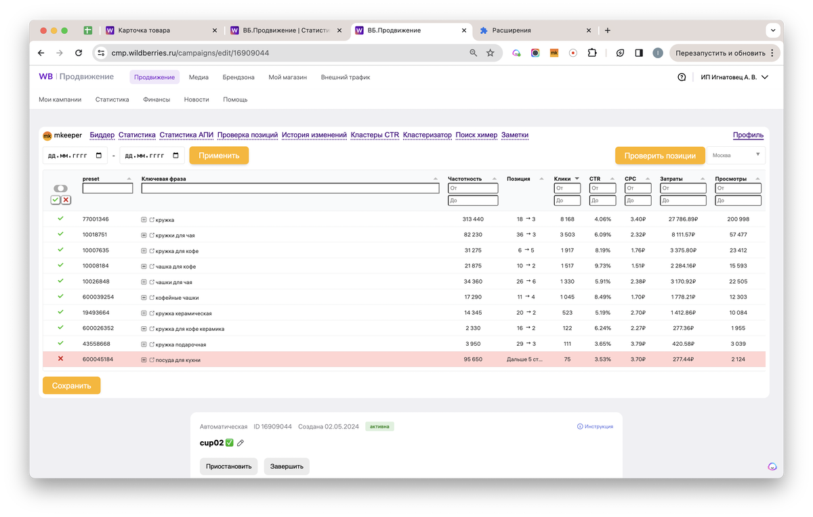Open external link icon for кружка
This screenshot has height=517, width=813.
(x=152, y=220)
